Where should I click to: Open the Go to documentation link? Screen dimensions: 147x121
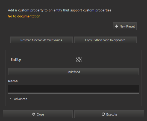pos(24,16)
